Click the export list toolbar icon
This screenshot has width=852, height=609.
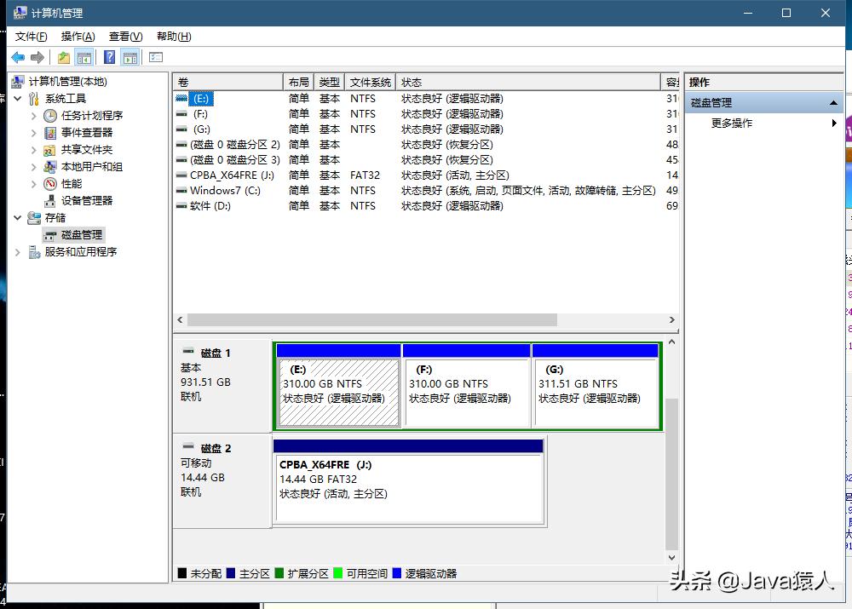pyautogui.click(x=156, y=56)
